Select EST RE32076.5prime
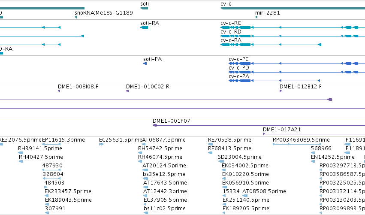 pyautogui.click(x=21, y=140)
